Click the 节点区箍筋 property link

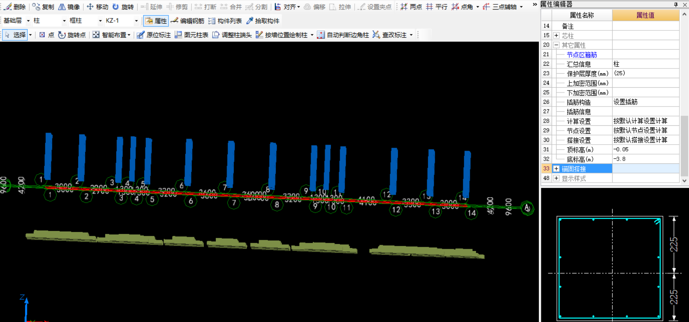(582, 55)
